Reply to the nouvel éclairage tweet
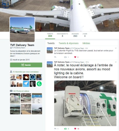Viewport: 119px width, 131px height. tap(55, 129)
